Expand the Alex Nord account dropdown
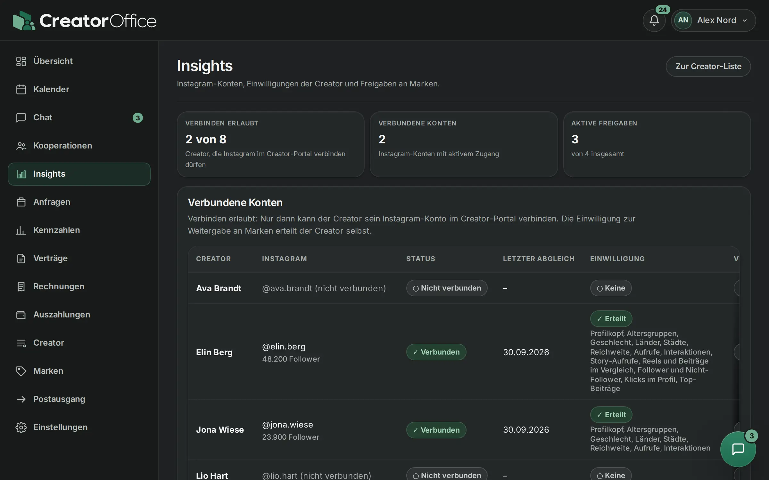This screenshot has width=769, height=480. 714,20
